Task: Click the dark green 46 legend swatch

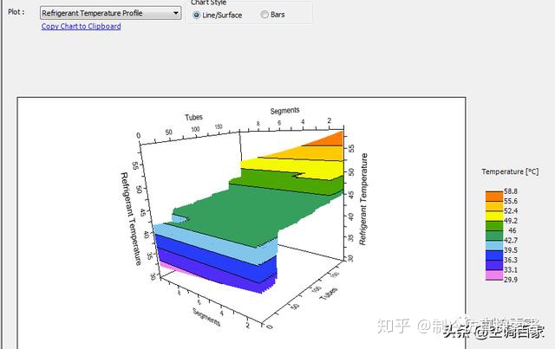Action: (x=494, y=236)
